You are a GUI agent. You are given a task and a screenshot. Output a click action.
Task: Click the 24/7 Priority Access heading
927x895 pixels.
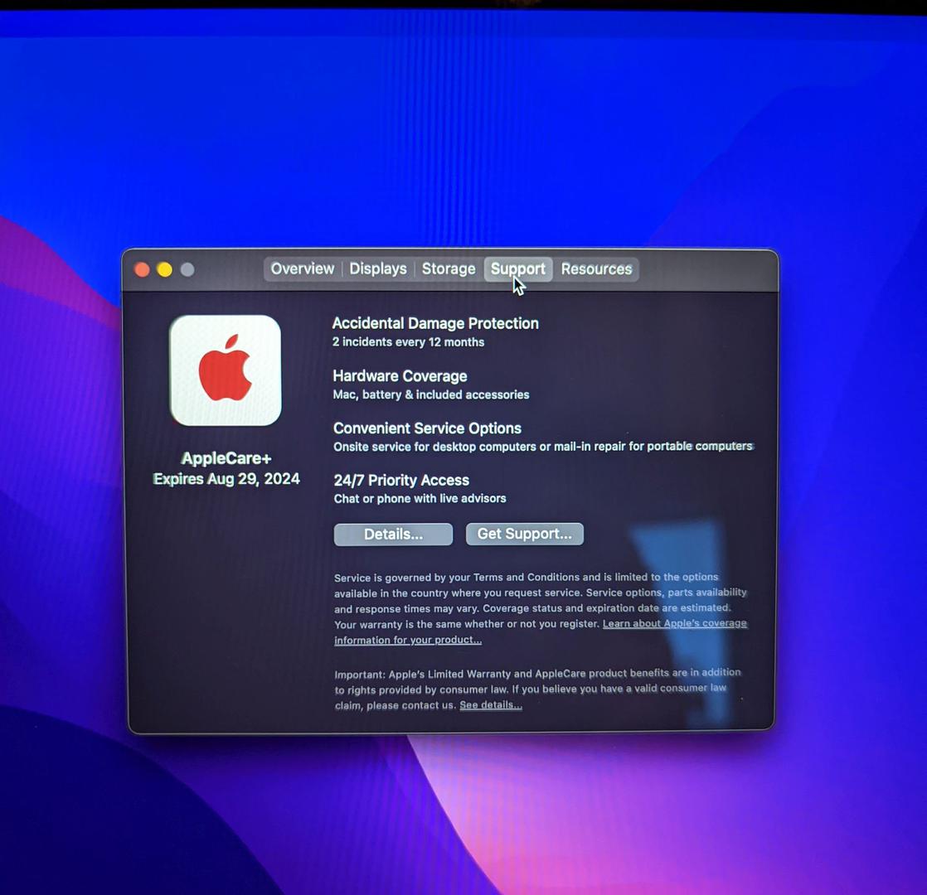(400, 480)
